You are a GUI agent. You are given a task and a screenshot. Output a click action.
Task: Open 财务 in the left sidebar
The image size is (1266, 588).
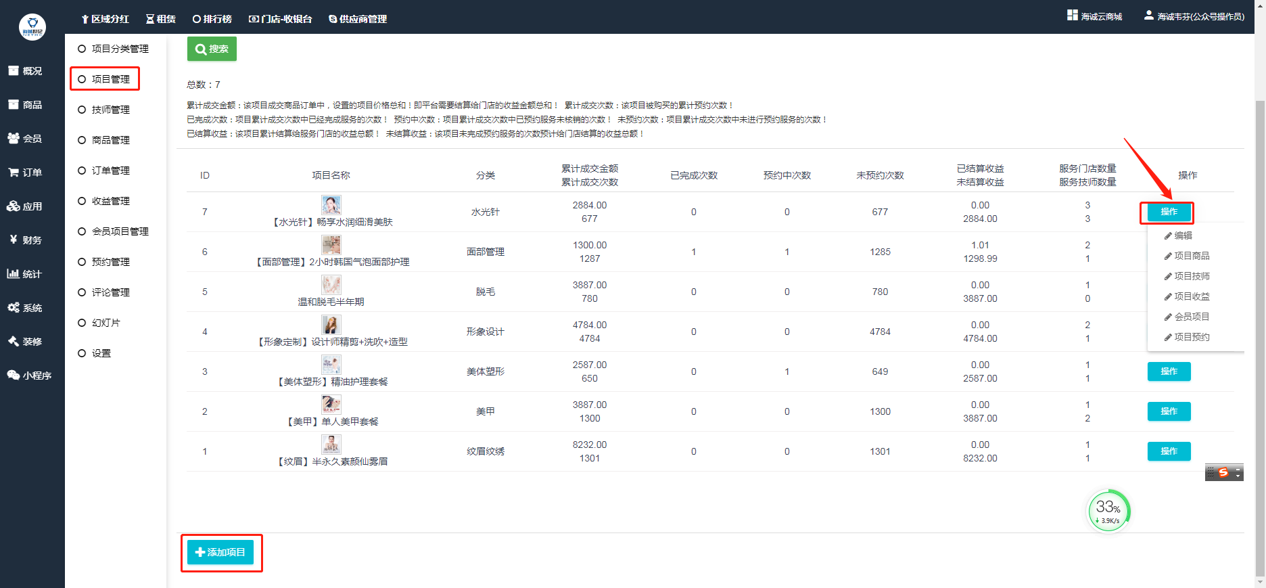tap(25, 240)
